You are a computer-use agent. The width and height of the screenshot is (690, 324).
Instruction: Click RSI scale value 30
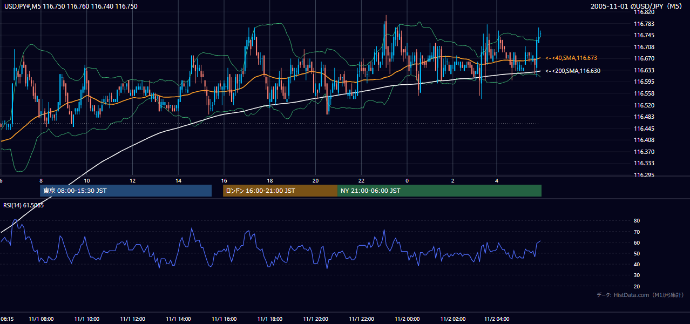click(637, 275)
